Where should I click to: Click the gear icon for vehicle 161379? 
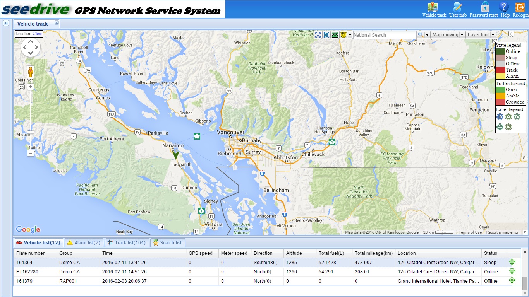pos(512,281)
